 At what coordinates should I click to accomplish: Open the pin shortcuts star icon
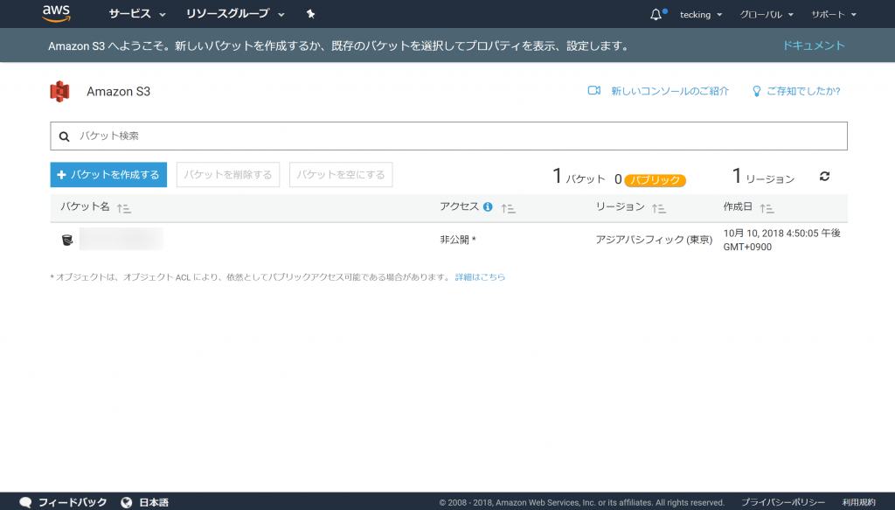point(310,14)
